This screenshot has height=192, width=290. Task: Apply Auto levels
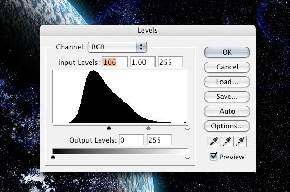(x=227, y=112)
